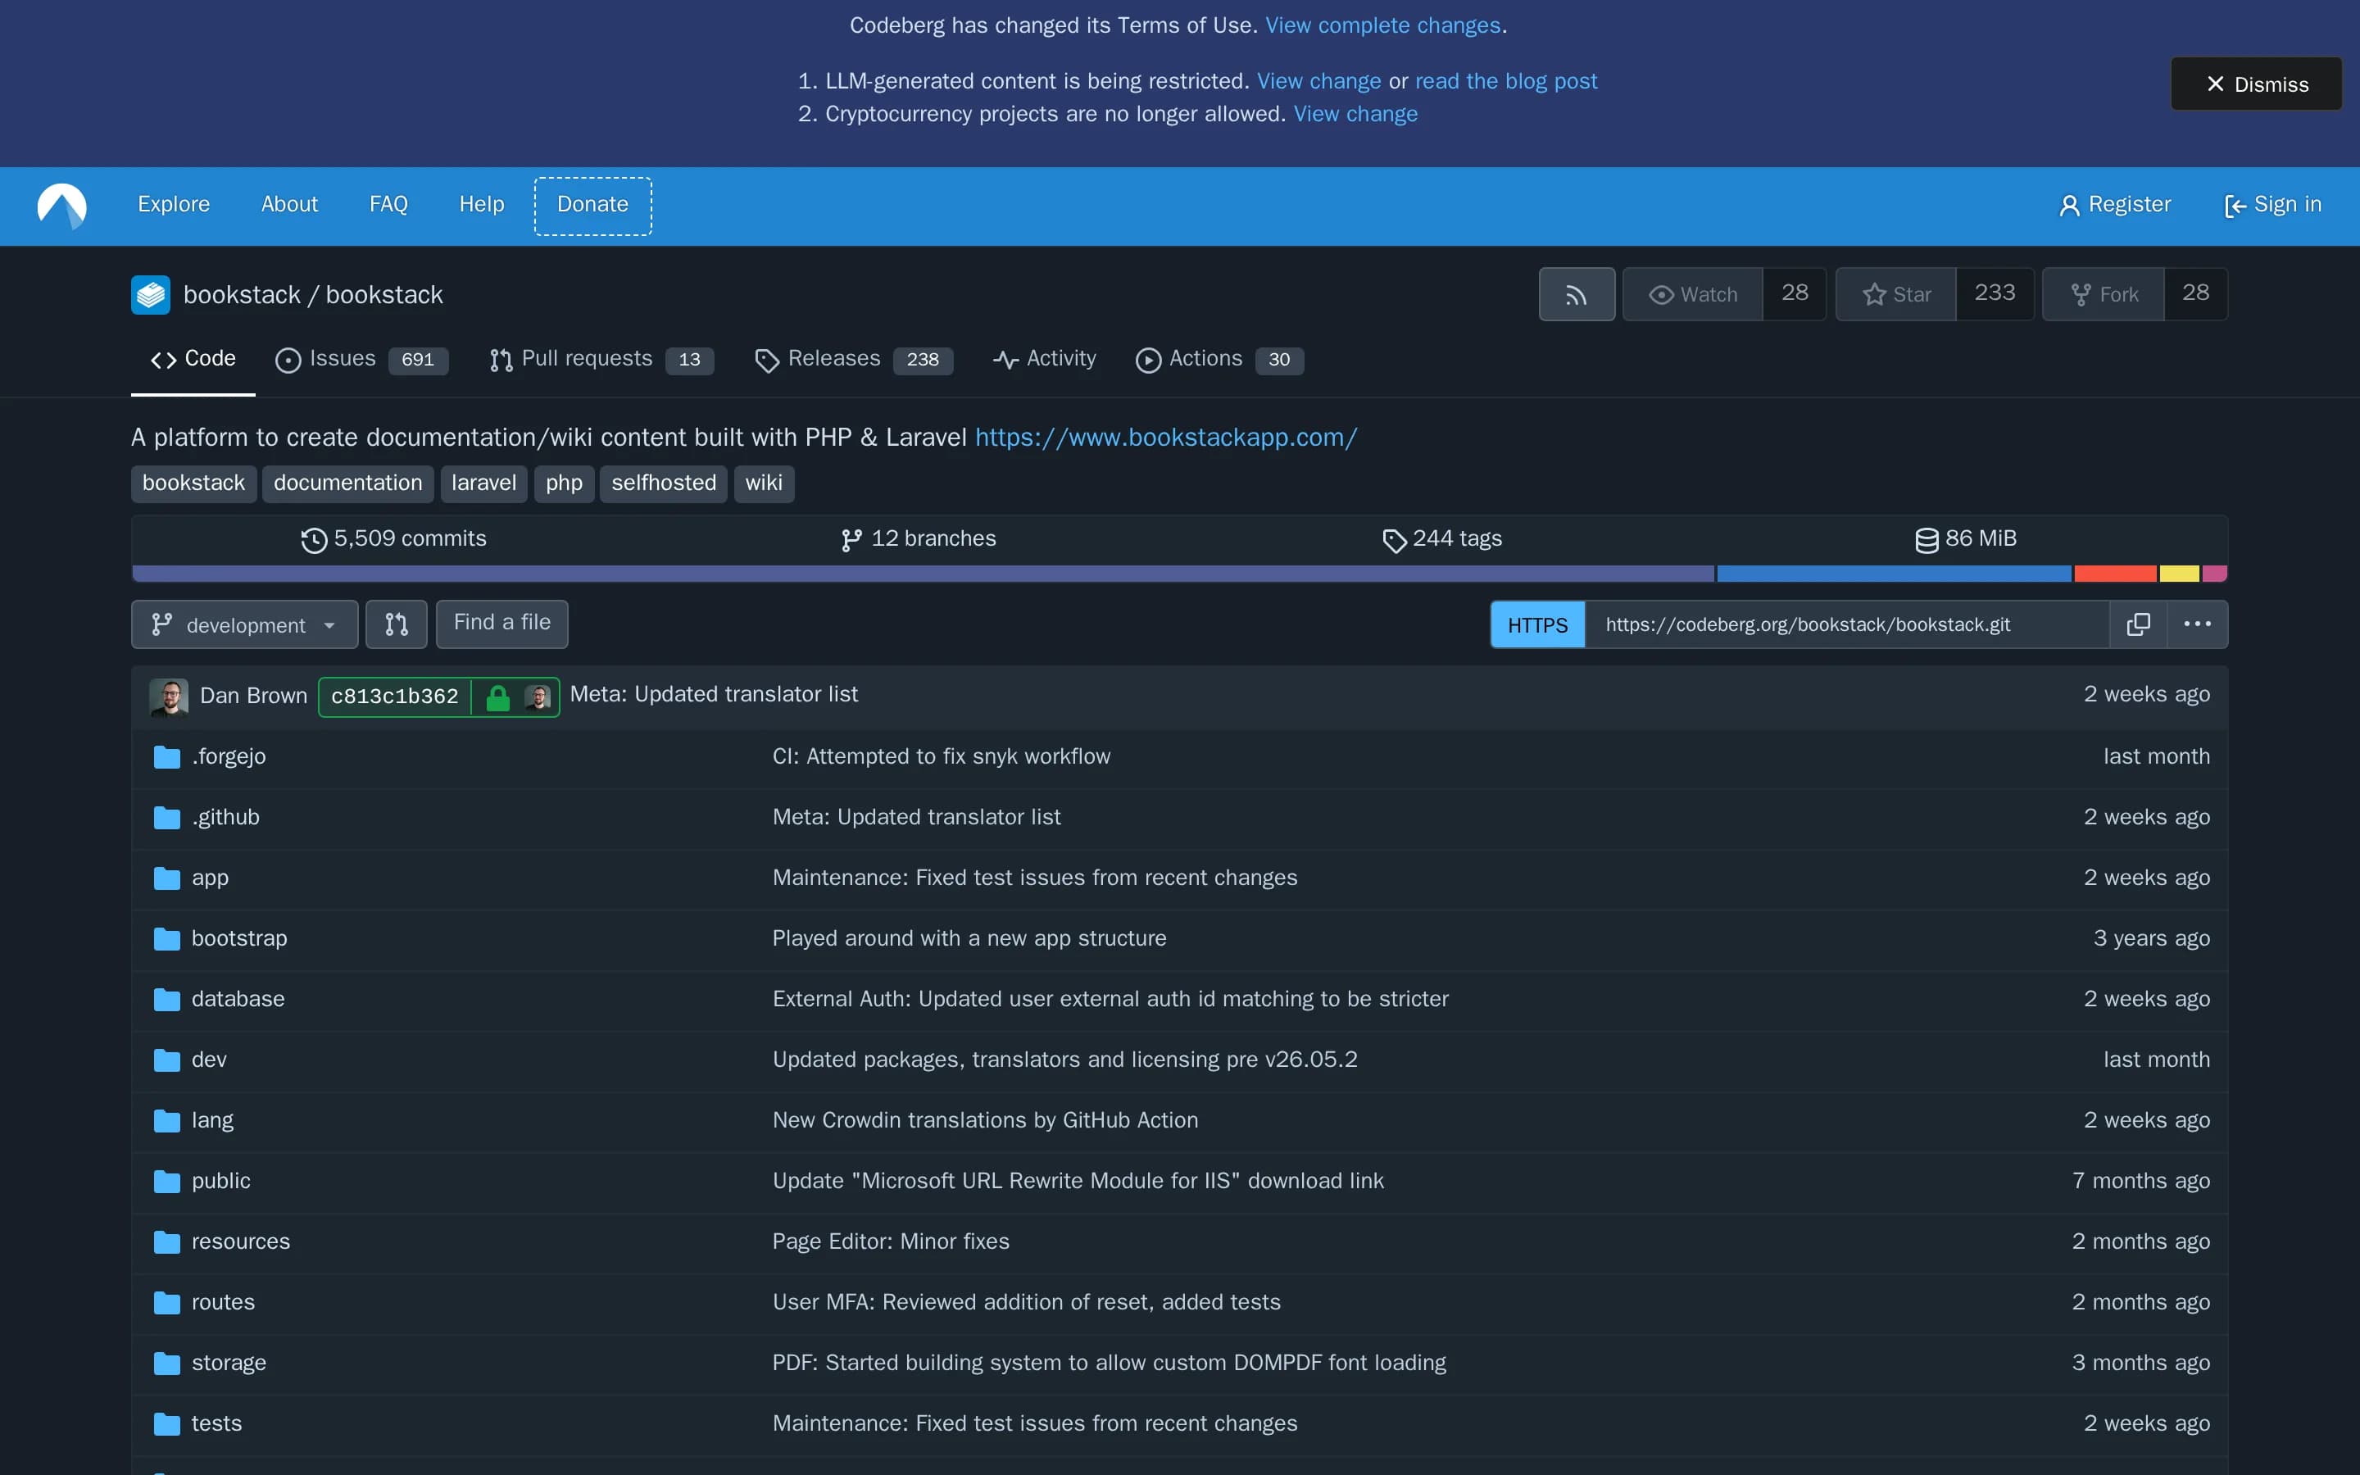View the 28 forks count
The height and width of the screenshot is (1475, 2360).
click(x=2195, y=293)
